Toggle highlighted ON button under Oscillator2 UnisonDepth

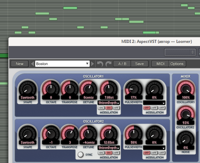point(109,153)
